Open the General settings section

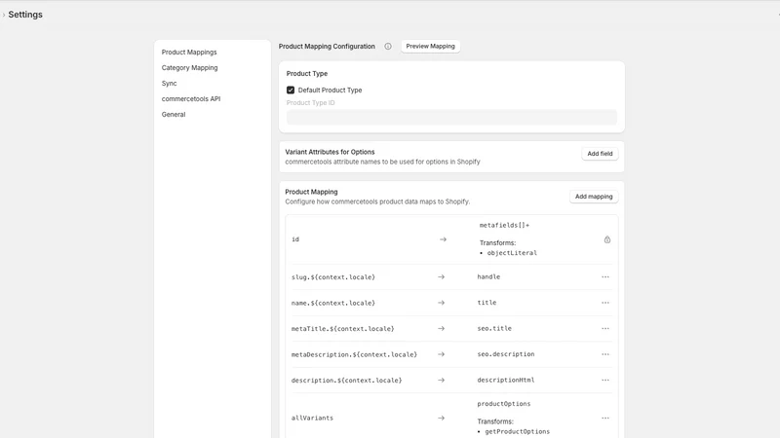tap(174, 114)
